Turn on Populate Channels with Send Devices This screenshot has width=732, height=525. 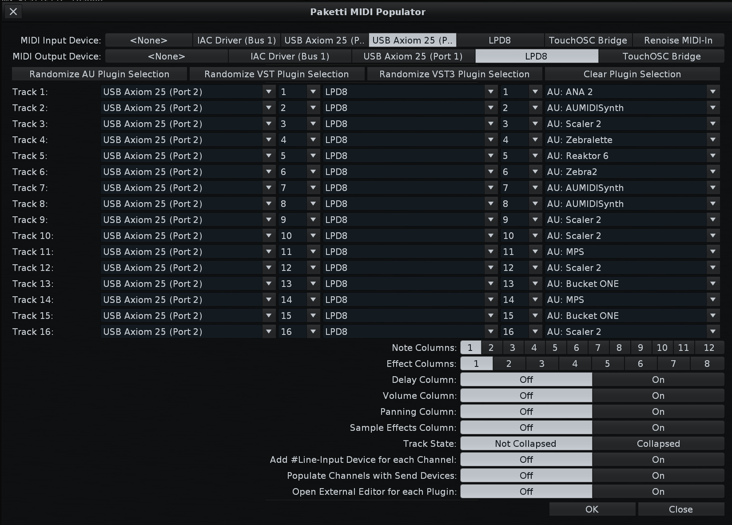coord(658,476)
